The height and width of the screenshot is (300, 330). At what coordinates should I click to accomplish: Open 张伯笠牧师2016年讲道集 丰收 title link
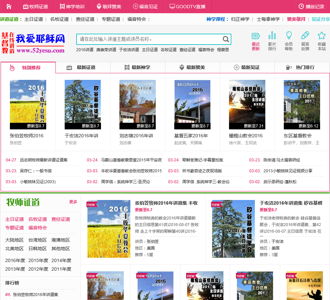166,203
